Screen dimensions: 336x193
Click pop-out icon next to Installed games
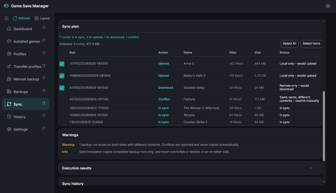(44, 40)
